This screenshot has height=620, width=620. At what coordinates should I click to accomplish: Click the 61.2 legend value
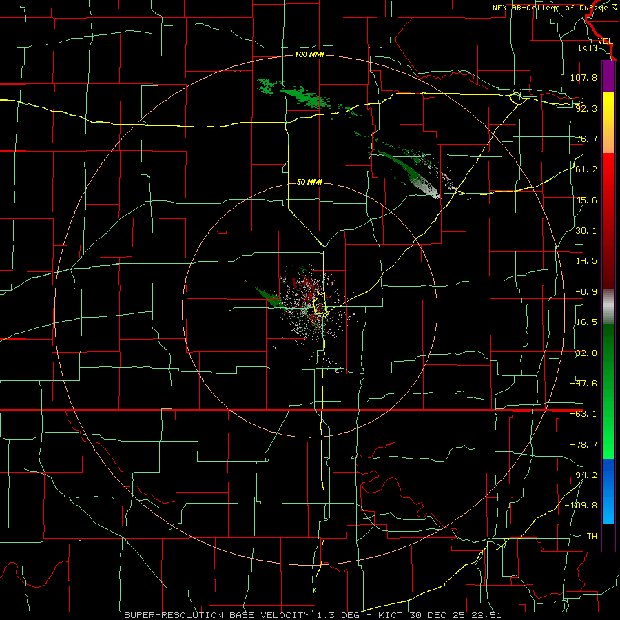point(586,169)
